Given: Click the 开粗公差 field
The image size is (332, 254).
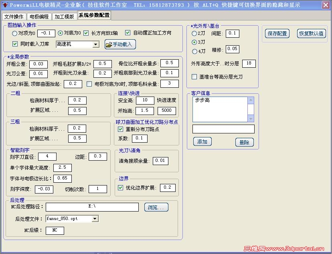Looking at the screenshot, I should click(38, 64).
